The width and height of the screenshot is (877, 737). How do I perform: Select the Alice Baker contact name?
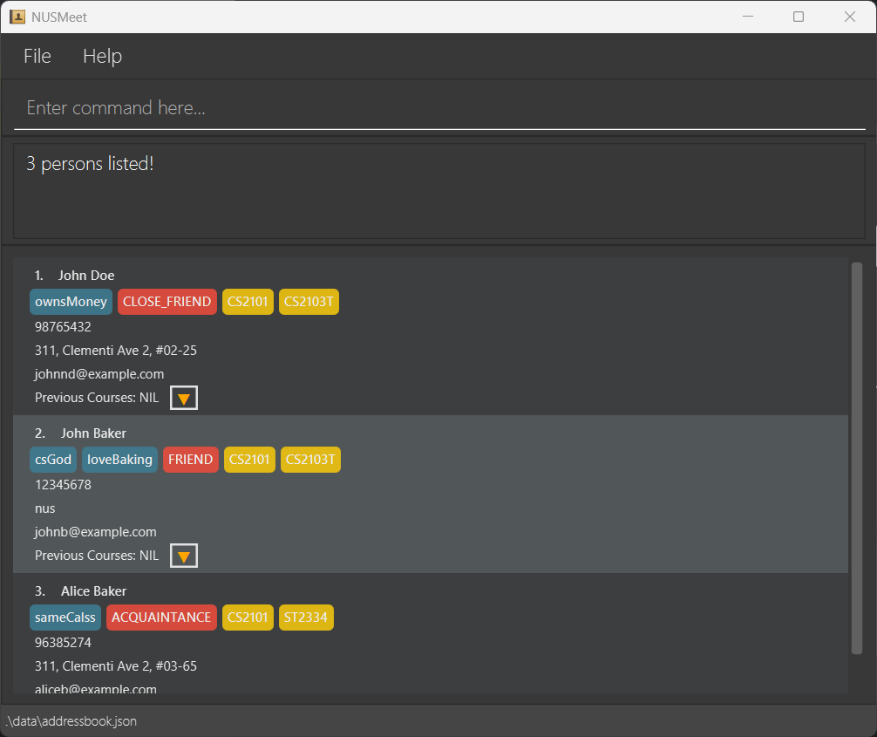coord(93,591)
